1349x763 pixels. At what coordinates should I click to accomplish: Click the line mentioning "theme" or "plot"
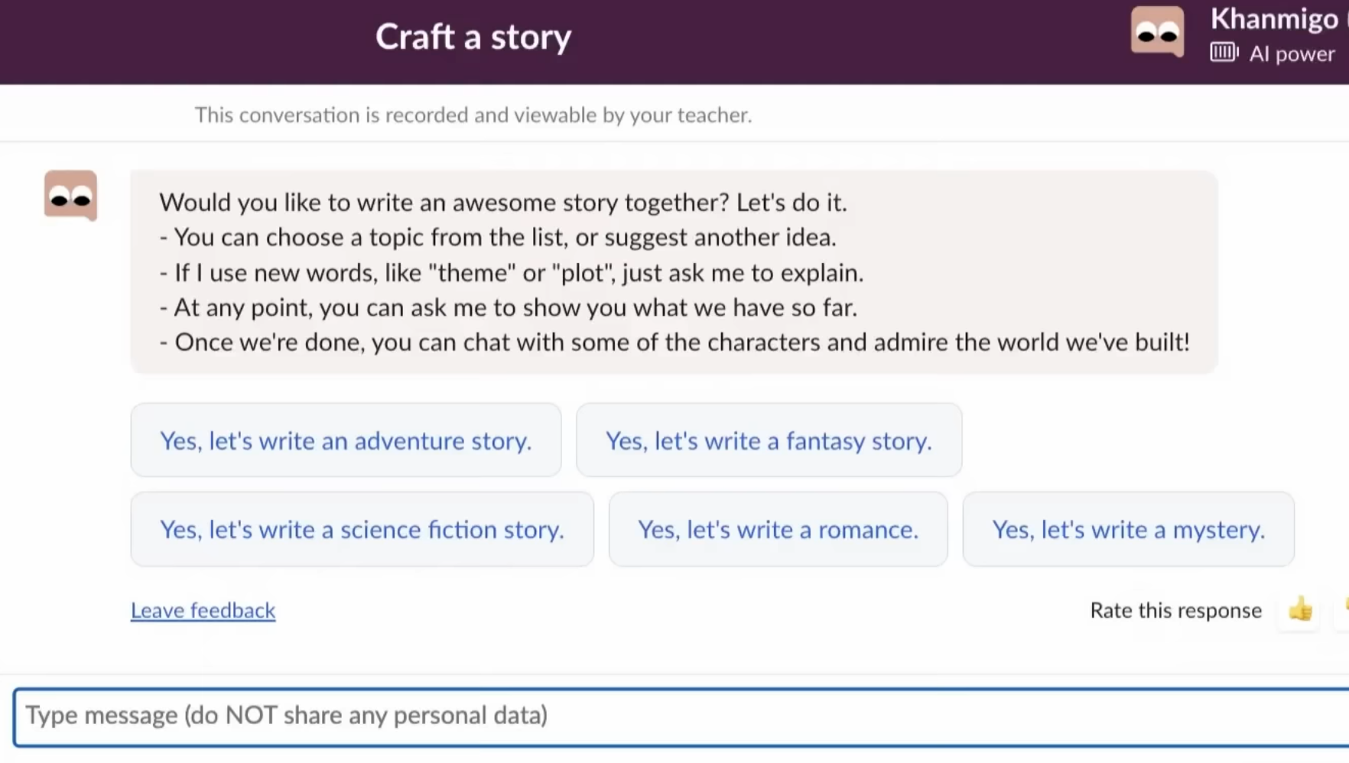click(512, 273)
